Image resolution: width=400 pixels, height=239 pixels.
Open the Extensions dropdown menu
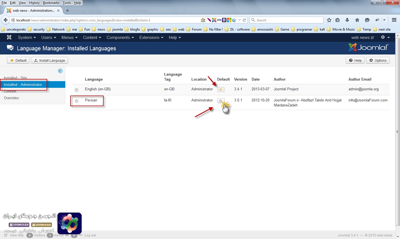tap(151, 38)
